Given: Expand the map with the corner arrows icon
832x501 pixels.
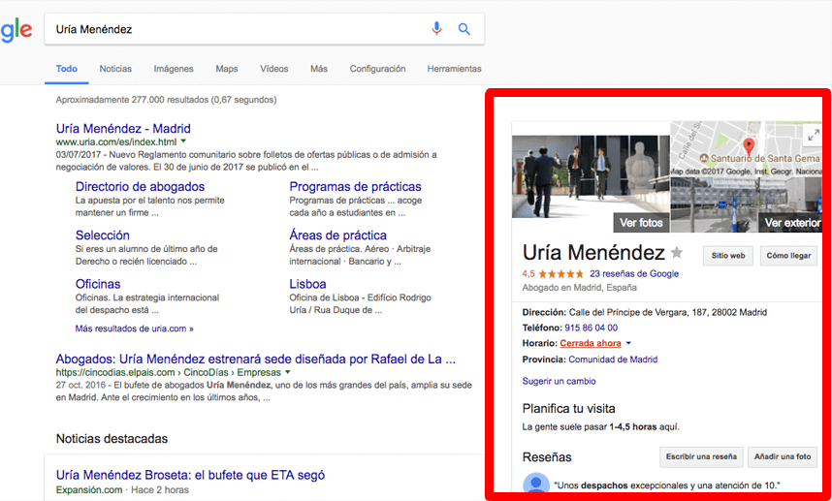Looking at the screenshot, I should [x=812, y=135].
